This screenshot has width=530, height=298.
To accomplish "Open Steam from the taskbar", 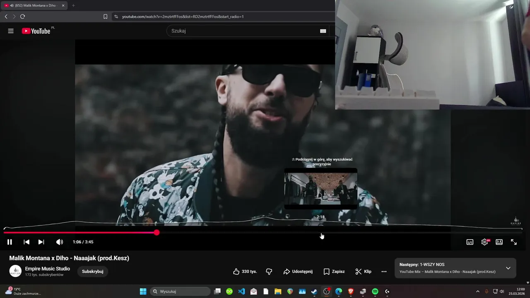I will point(314,291).
